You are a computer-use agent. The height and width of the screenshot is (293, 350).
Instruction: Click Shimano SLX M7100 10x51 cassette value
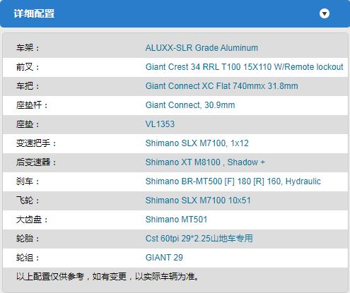pos(198,201)
